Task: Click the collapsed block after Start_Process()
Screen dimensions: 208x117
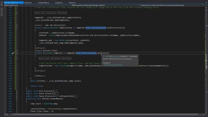Action: 57,94
